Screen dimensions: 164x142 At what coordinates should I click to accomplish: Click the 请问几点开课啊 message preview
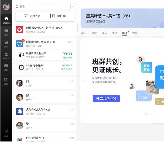pyautogui.click(x=34, y=46)
